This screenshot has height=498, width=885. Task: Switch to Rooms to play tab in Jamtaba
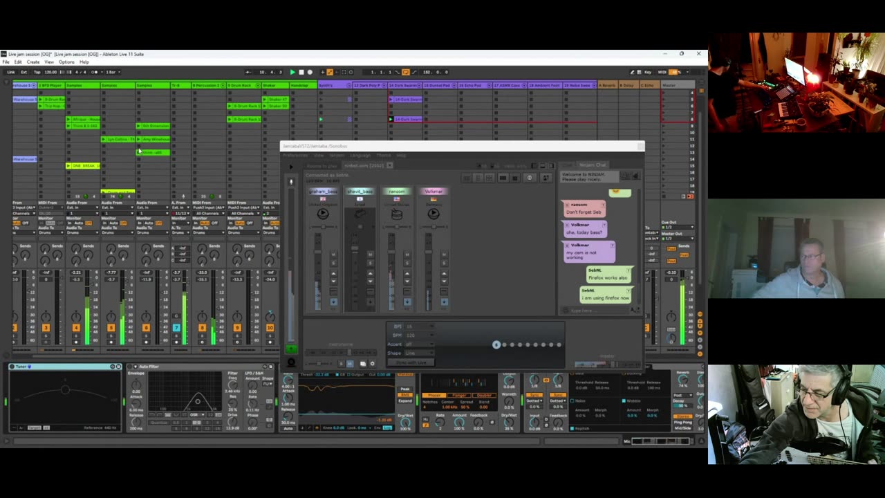point(323,165)
